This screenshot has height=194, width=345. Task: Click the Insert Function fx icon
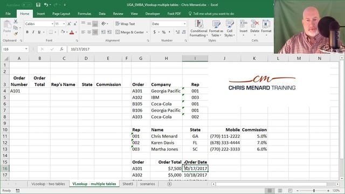click(x=61, y=49)
